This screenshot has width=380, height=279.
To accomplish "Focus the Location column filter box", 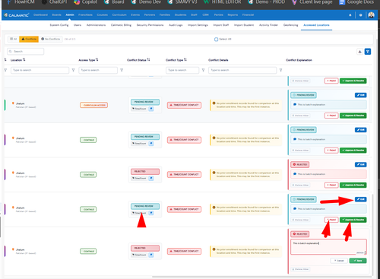I will [x=40, y=70].
